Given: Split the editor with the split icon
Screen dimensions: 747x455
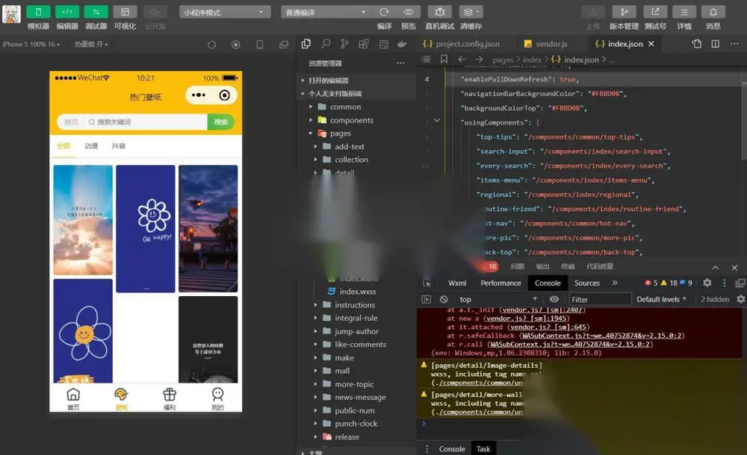Looking at the screenshot, I should [x=715, y=44].
